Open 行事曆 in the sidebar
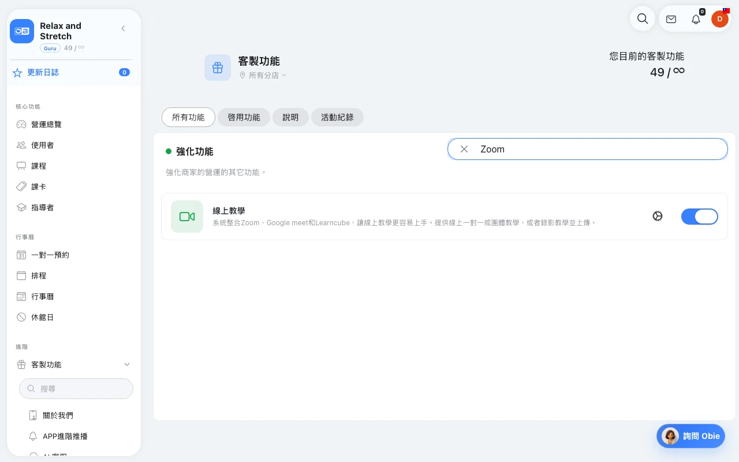The height and width of the screenshot is (462, 739). pyautogui.click(x=74, y=296)
